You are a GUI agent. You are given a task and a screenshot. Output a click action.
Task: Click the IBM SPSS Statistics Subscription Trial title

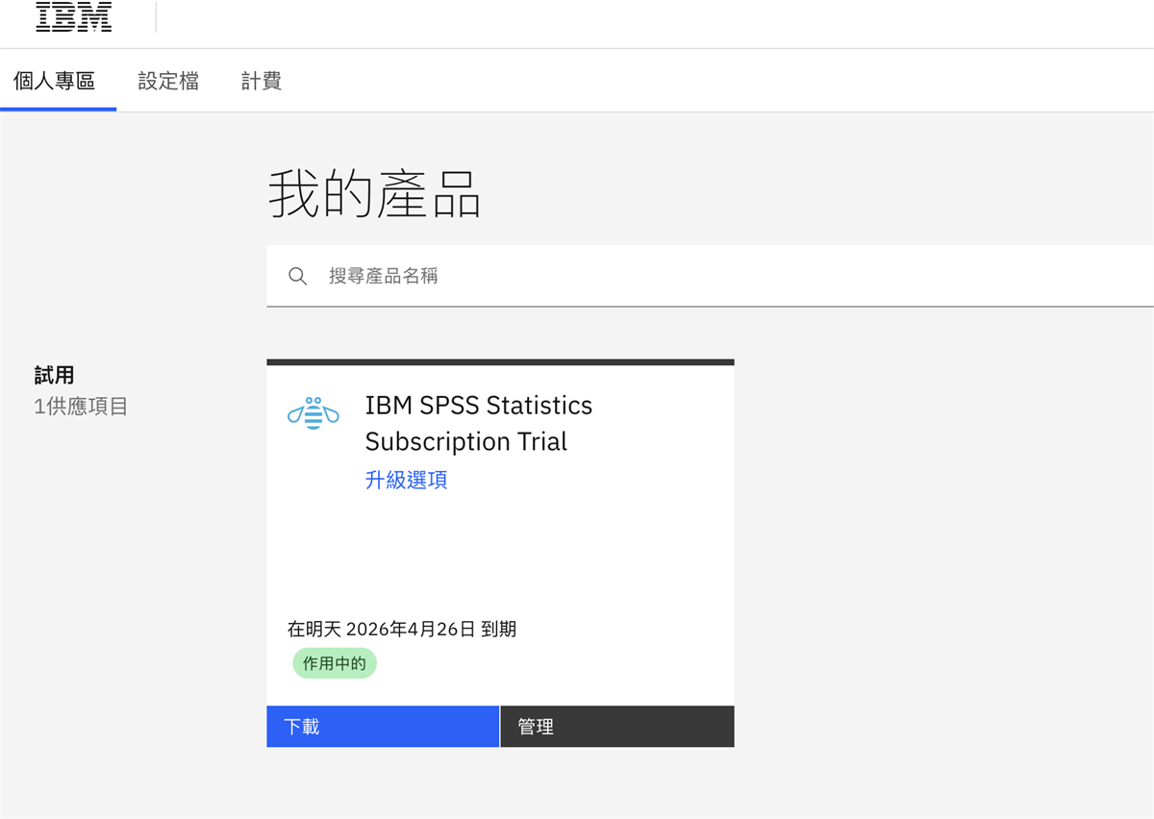coord(479,423)
